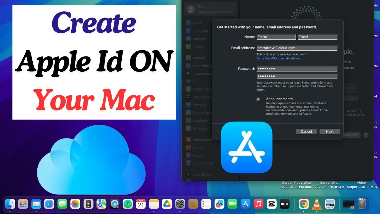
Task: Open Preview from the Dock
Action: point(330,204)
